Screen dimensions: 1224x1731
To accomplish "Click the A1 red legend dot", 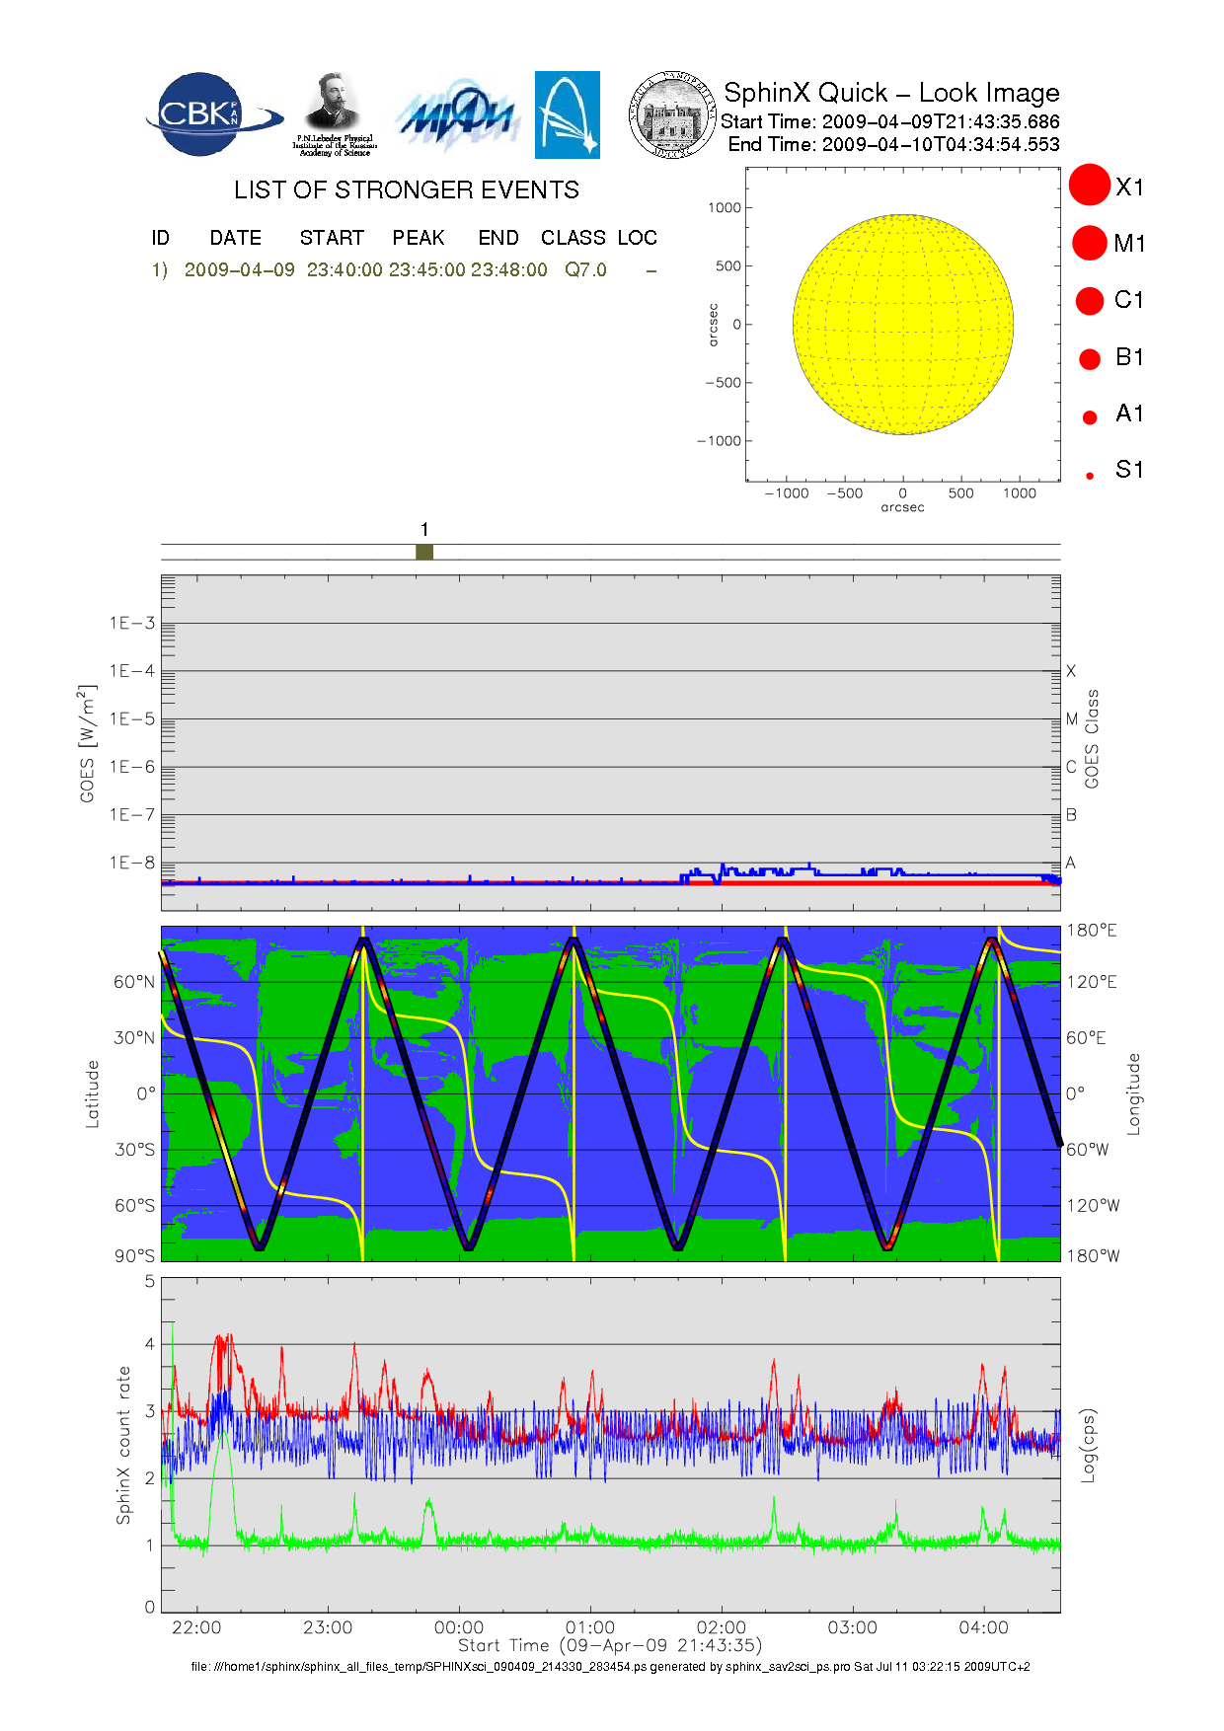I will [x=1090, y=417].
